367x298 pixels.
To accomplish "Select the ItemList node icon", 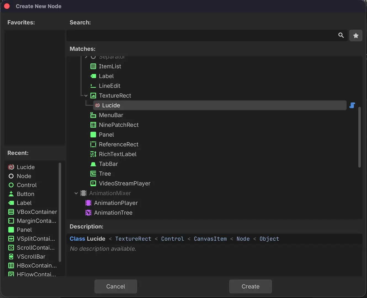I will click(x=93, y=66).
